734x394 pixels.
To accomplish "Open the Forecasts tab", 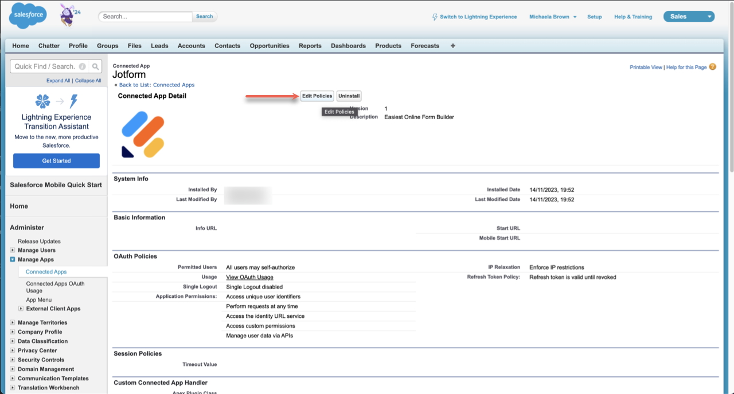I will pos(425,46).
